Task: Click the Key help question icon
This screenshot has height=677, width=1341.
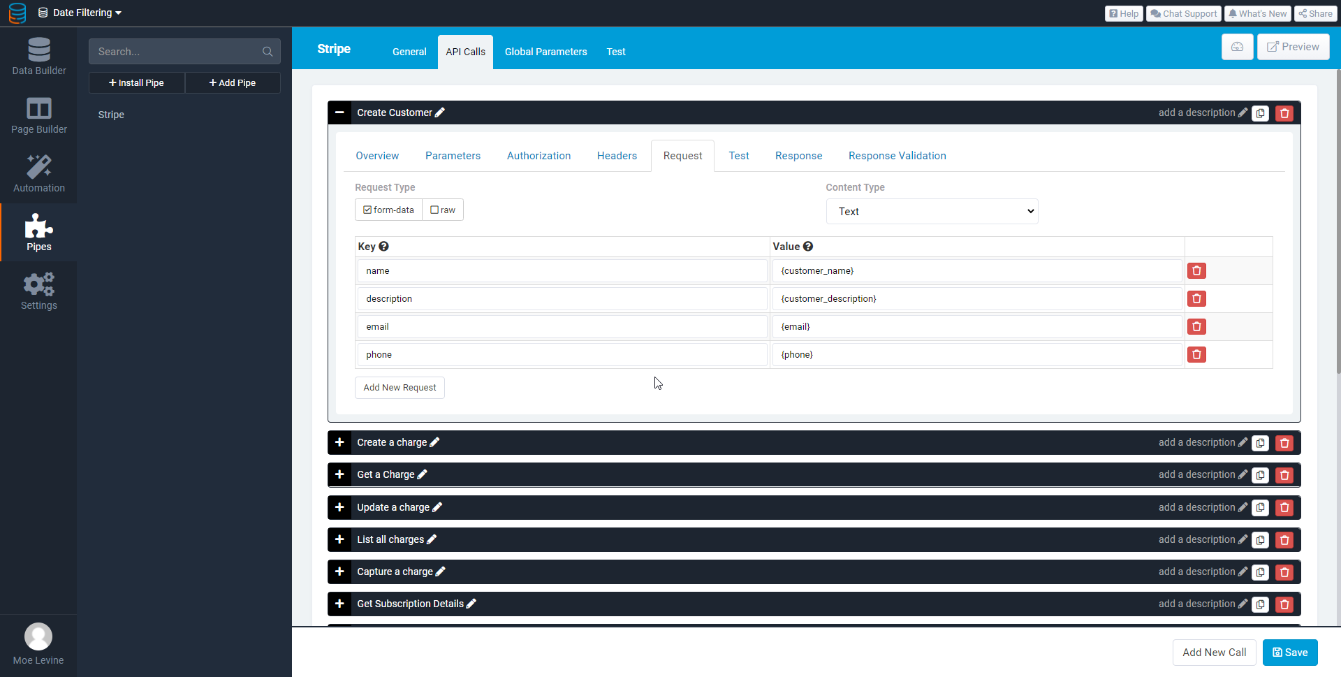Action: click(x=383, y=247)
